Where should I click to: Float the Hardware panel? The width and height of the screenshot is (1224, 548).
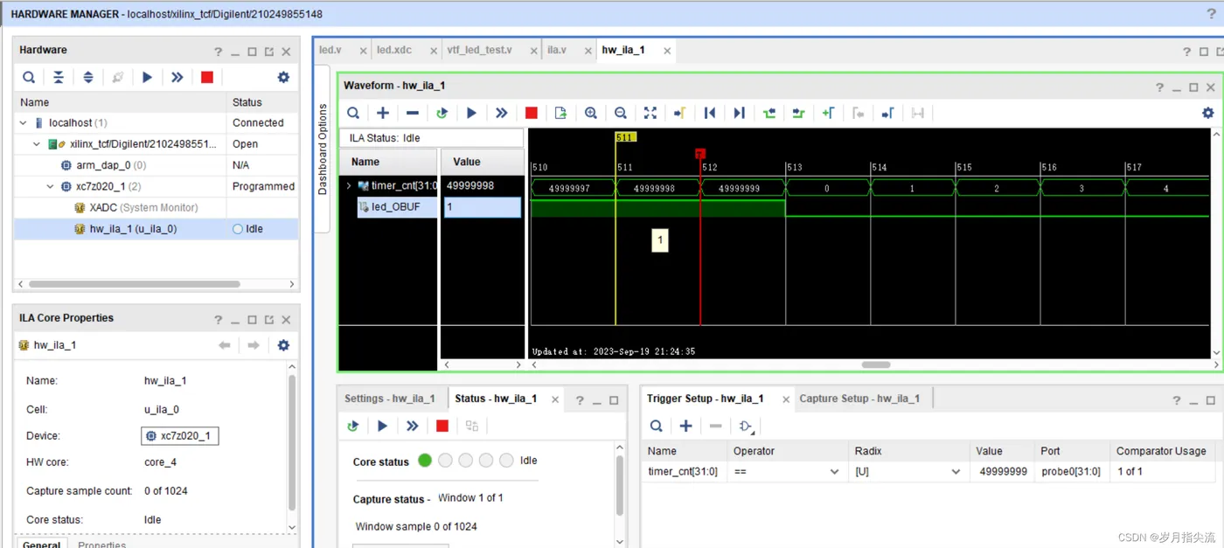tap(269, 52)
